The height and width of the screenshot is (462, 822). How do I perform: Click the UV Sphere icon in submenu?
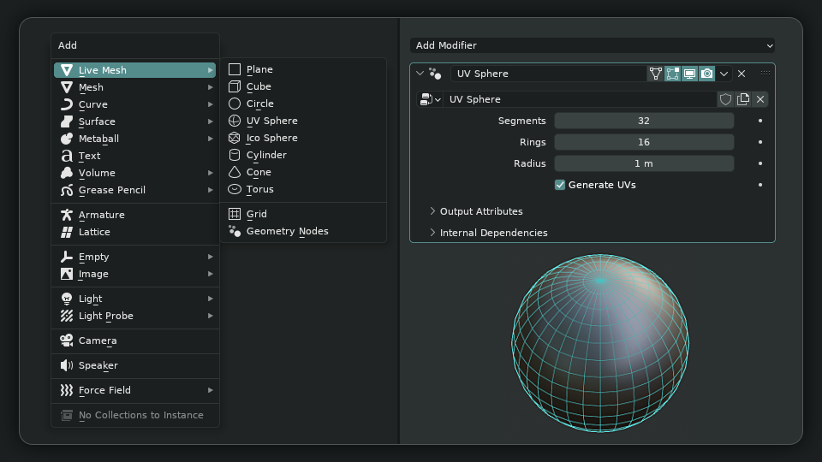235,121
